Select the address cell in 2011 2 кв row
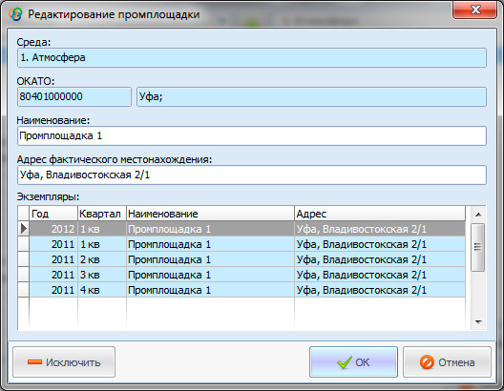Screen dimensions: 504x391 click(380, 259)
